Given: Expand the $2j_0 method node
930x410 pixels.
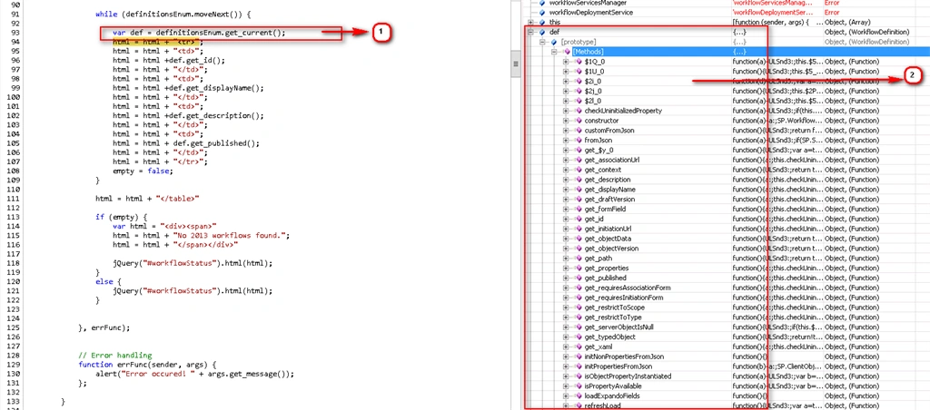Looking at the screenshot, I should point(566,92).
